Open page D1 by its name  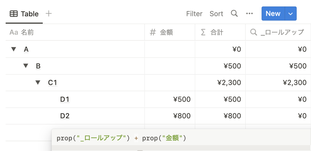point(65,99)
